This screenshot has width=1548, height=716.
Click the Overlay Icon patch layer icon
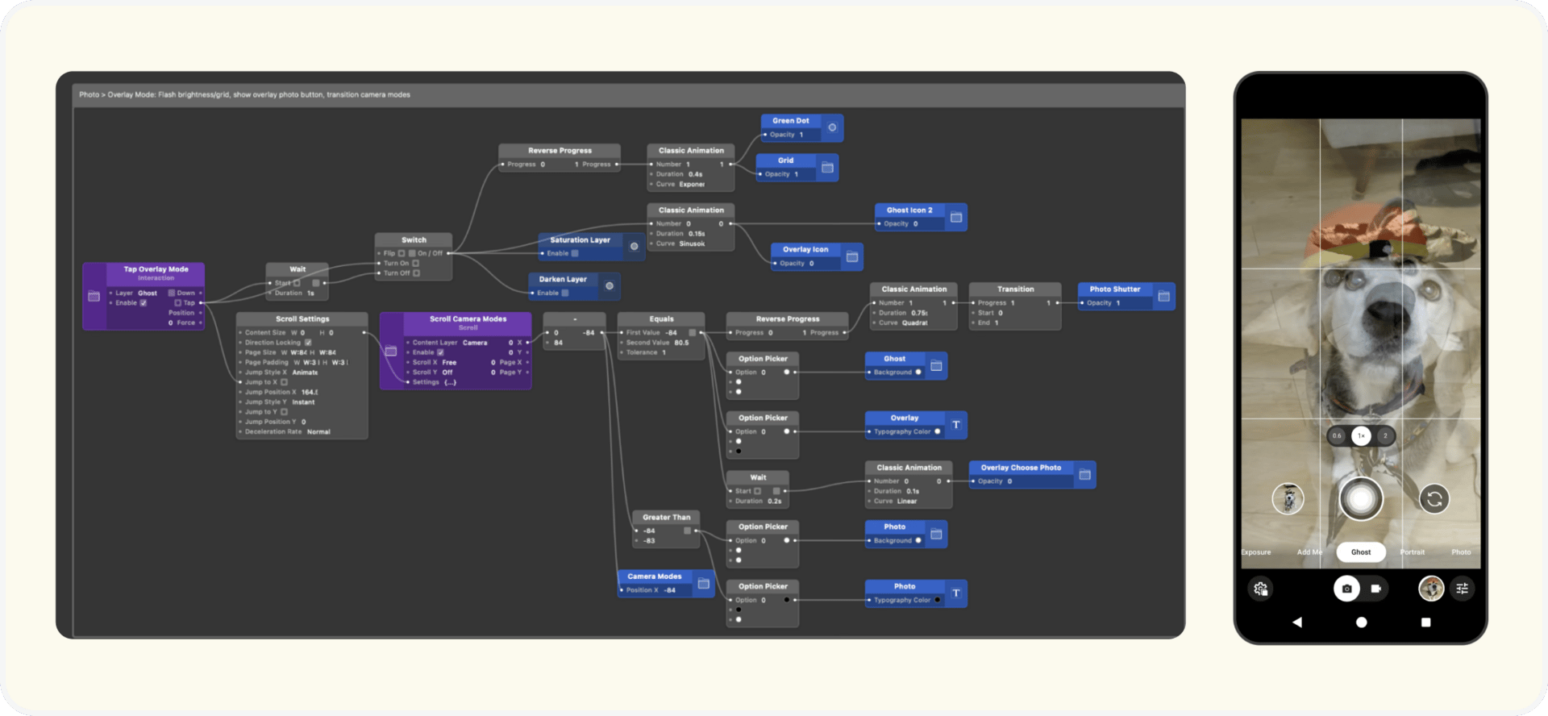coord(852,256)
